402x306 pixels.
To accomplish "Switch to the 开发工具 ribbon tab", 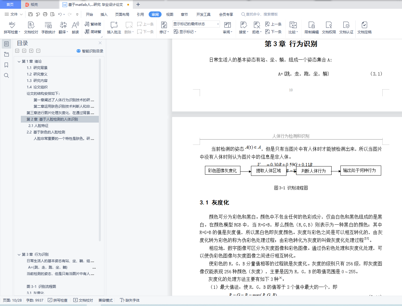I will pos(203,14).
